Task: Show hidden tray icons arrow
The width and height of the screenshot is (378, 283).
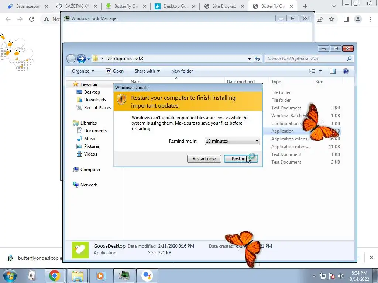Action: (314, 276)
